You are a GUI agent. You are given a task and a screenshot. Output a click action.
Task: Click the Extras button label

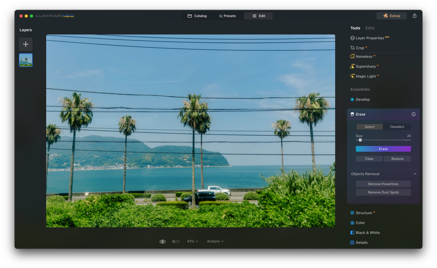click(x=395, y=16)
